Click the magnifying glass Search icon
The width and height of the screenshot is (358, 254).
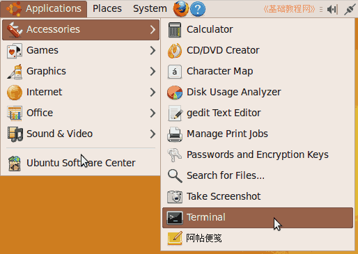pyautogui.click(x=175, y=176)
